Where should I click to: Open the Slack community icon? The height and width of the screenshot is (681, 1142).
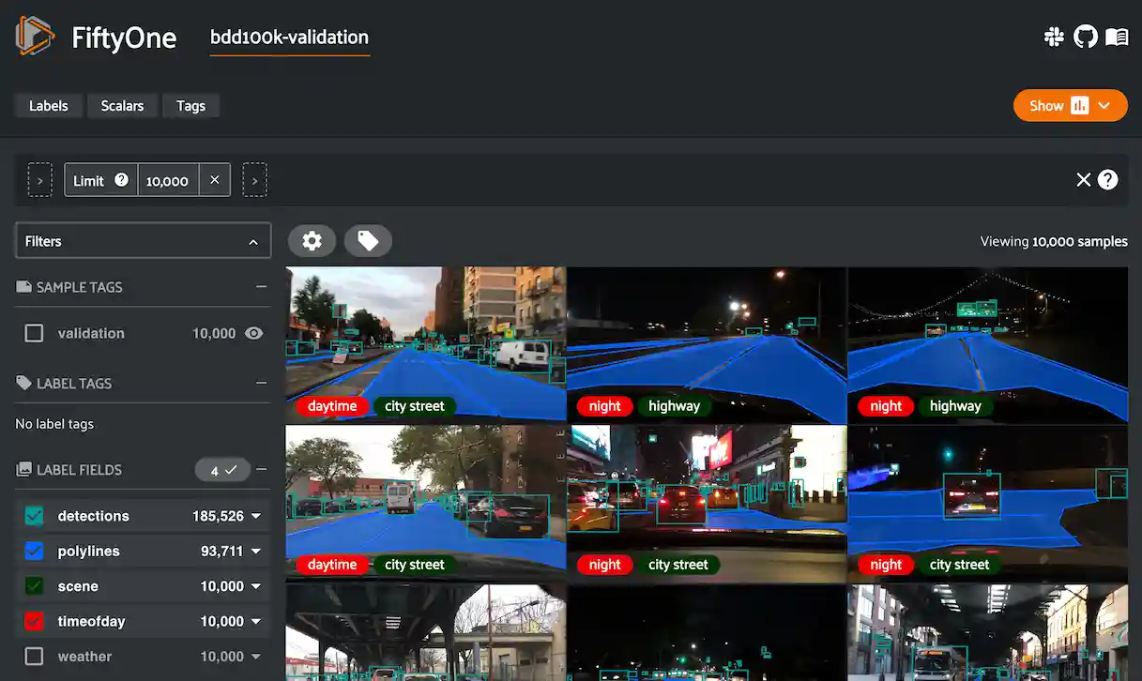pyautogui.click(x=1054, y=38)
